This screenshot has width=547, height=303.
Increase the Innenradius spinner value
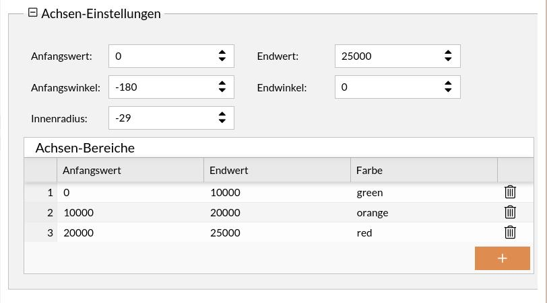tap(222, 114)
